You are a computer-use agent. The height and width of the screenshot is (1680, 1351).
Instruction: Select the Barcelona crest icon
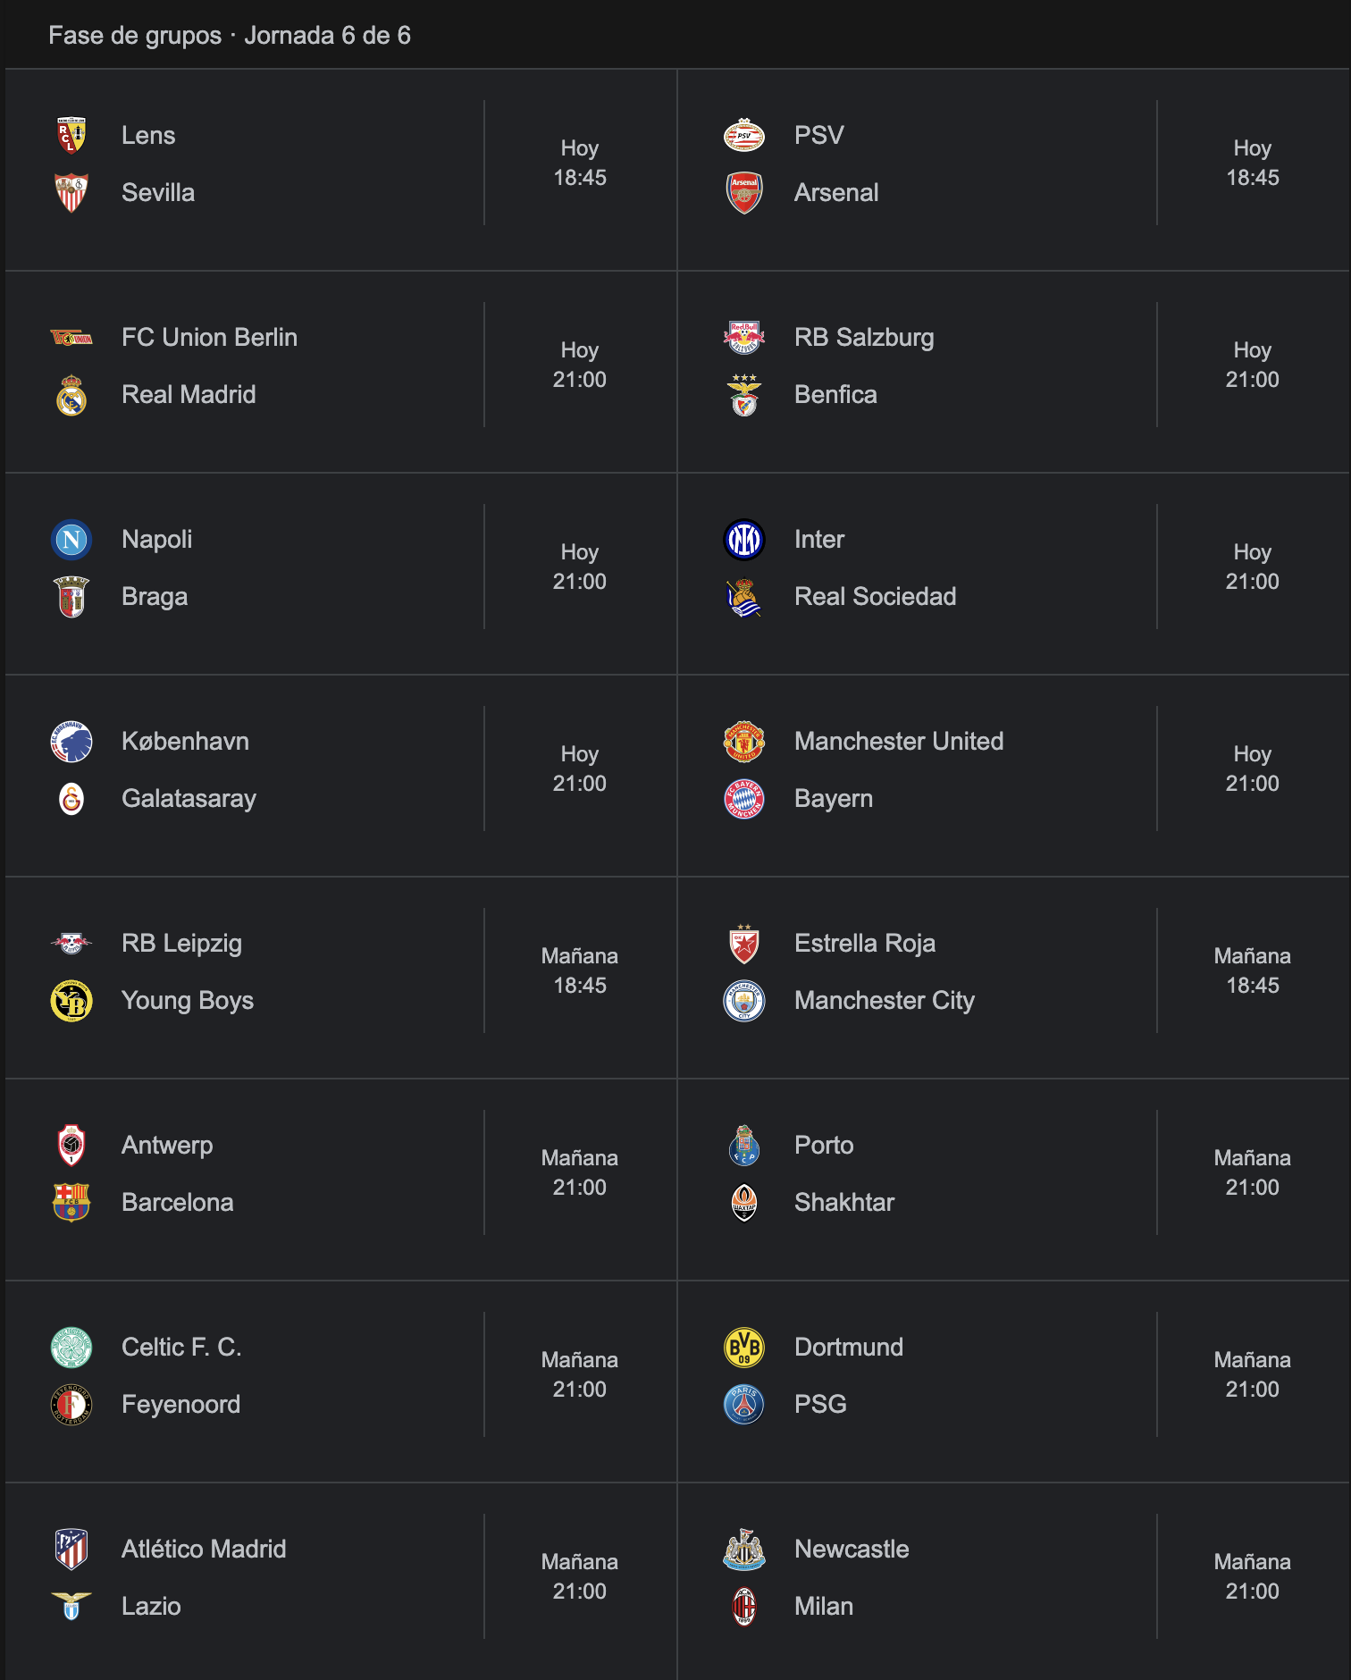click(71, 1203)
